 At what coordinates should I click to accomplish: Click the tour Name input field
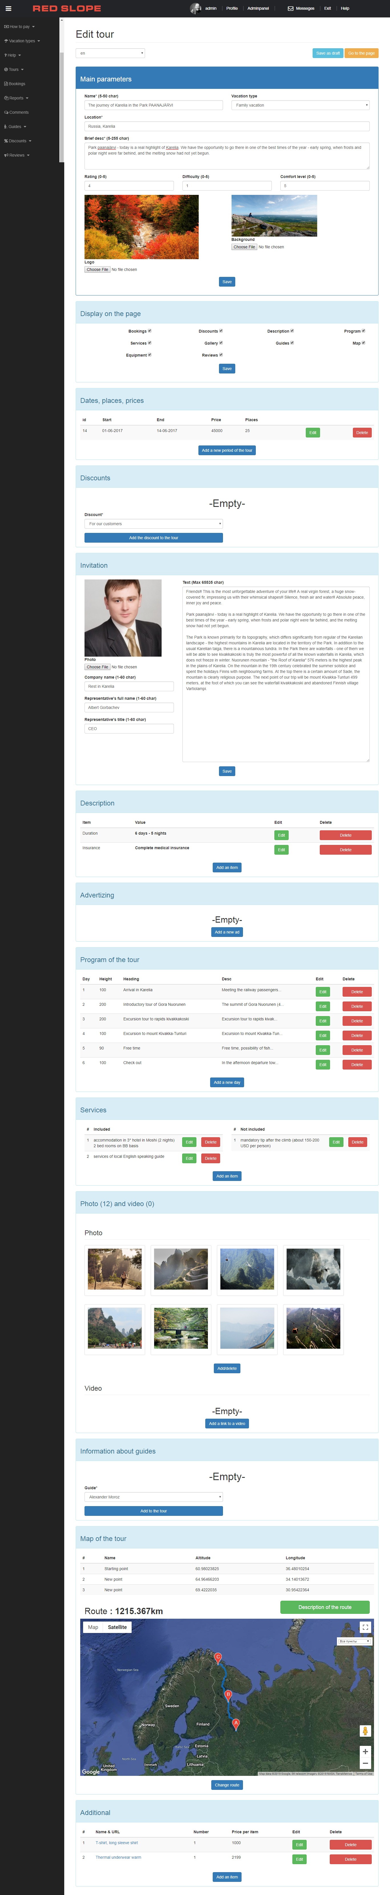coord(154,105)
